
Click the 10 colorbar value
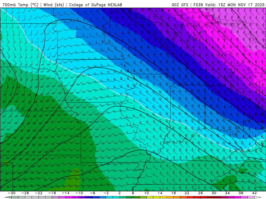coord(147,193)
